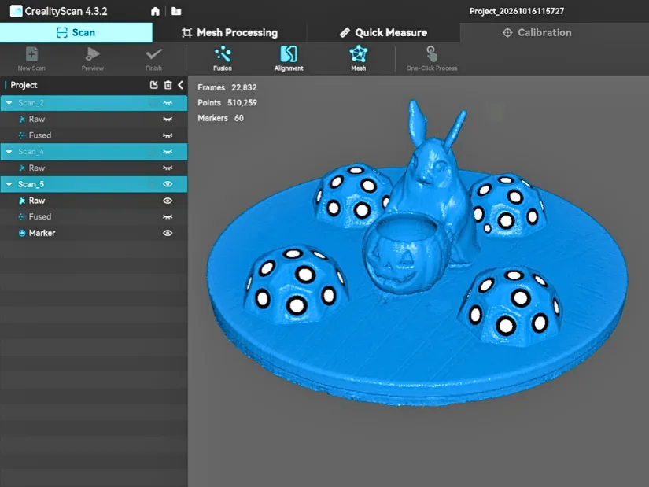Open the project folder icon
Image resolution: width=649 pixels, height=487 pixels.
(x=176, y=11)
